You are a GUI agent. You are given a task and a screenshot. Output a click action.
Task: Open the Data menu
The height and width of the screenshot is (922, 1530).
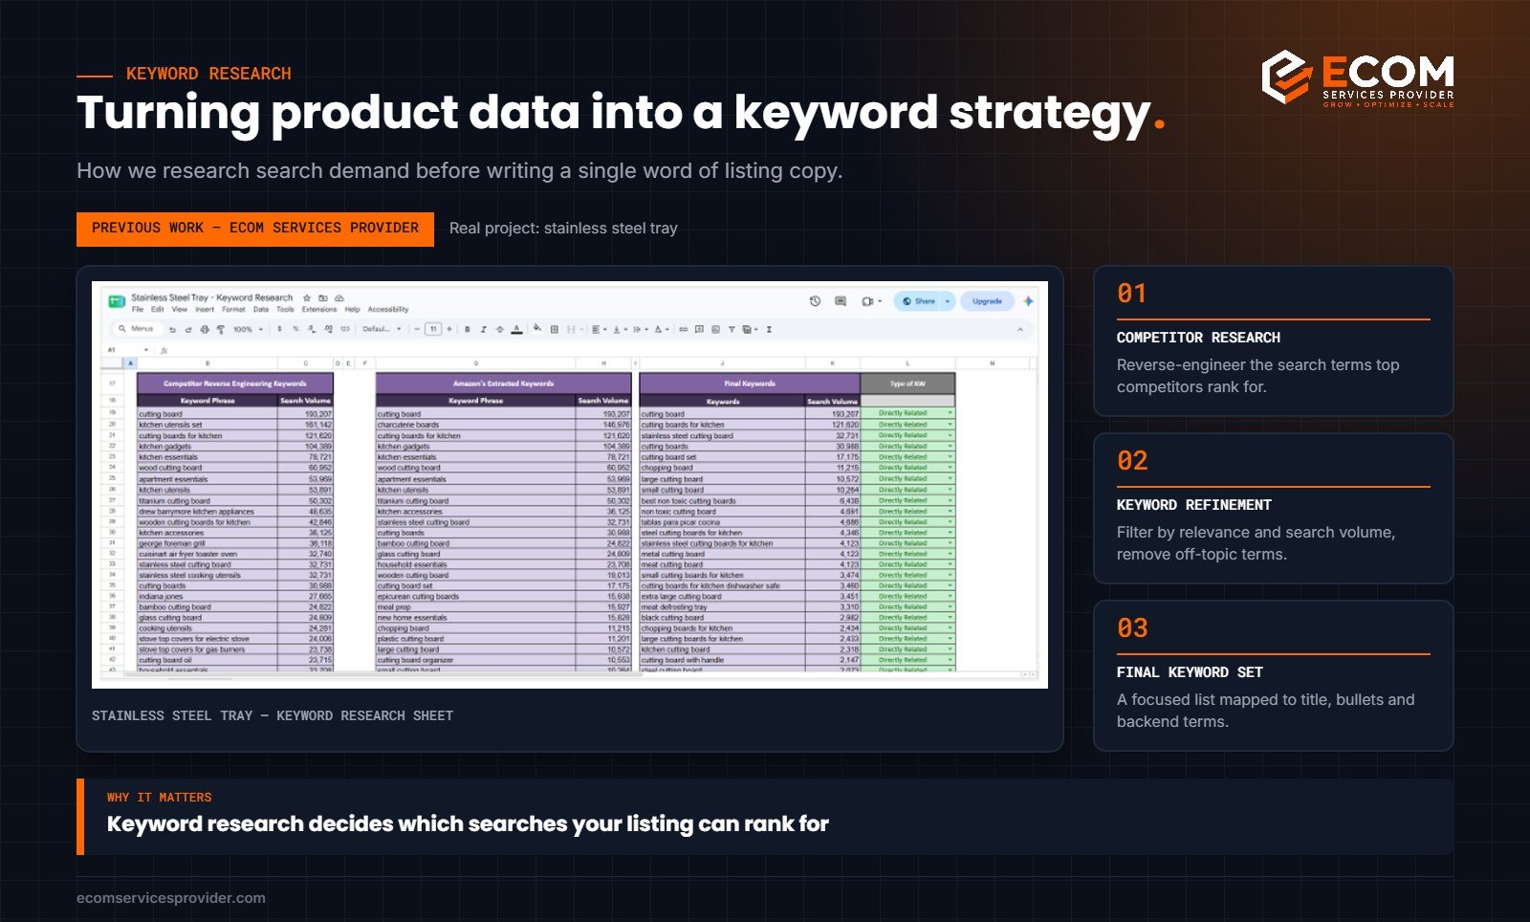[x=261, y=309]
